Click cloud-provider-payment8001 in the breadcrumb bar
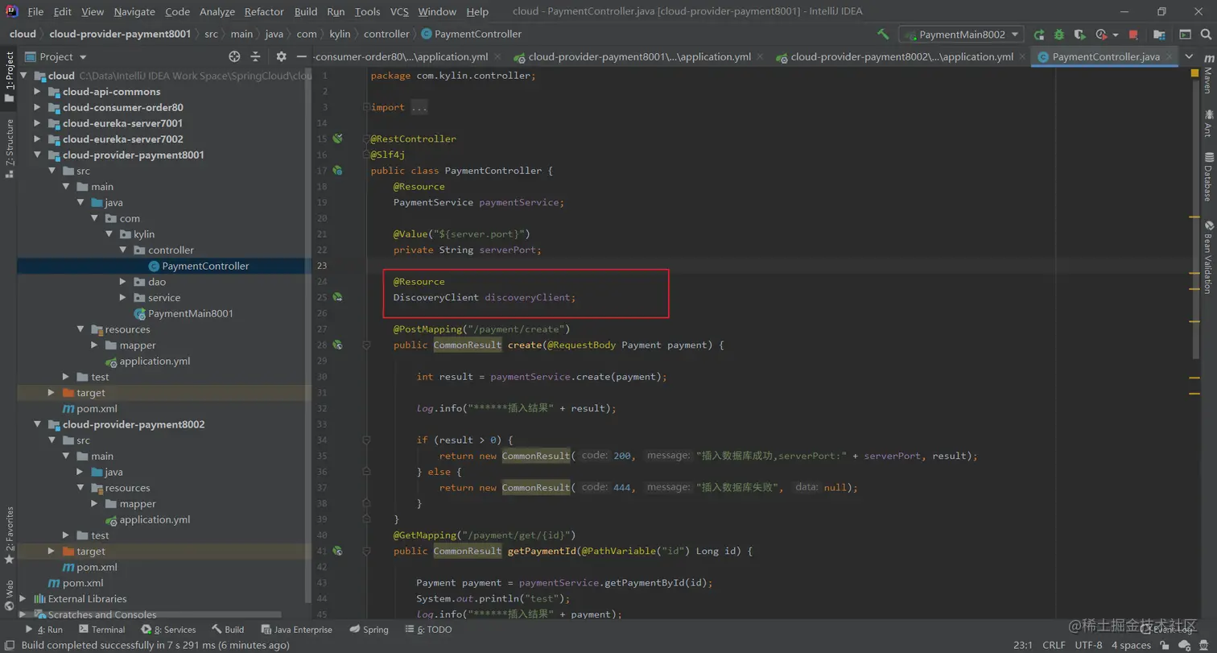Viewport: 1217px width, 653px height. 120,34
